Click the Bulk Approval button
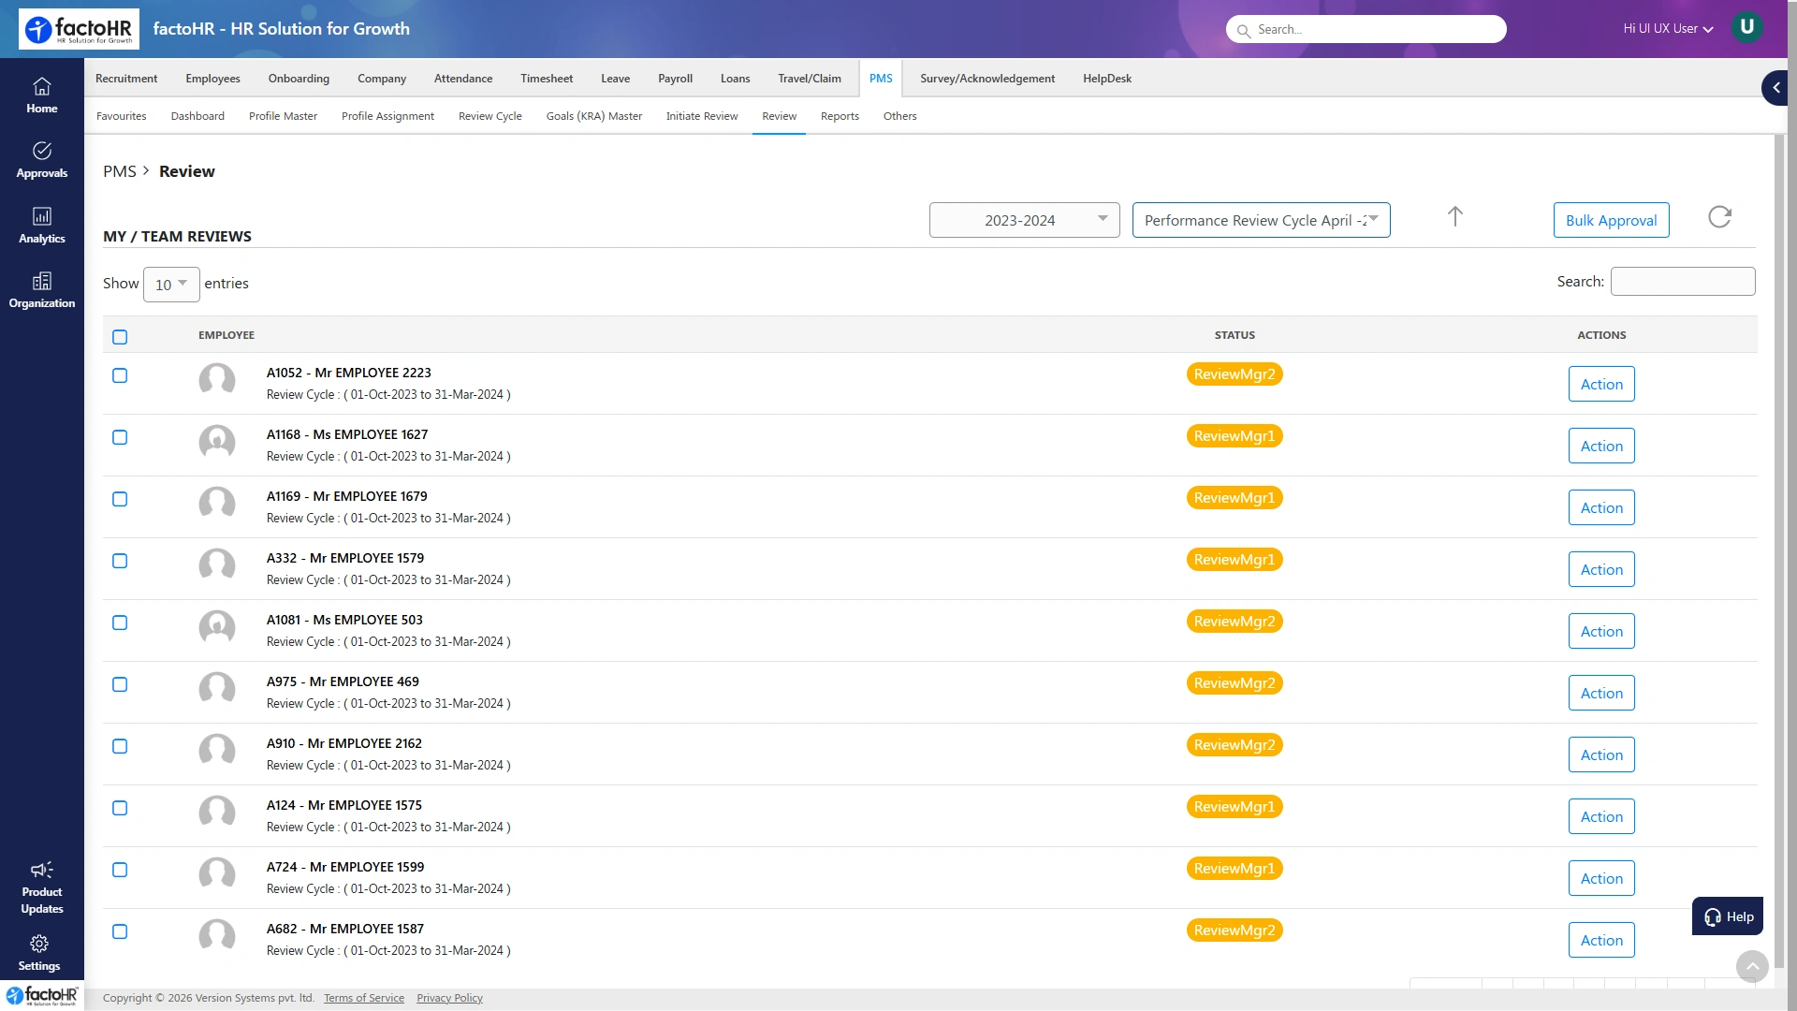The height and width of the screenshot is (1011, 1797). point(1611,220)
